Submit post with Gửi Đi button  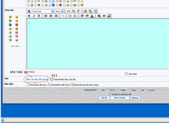click(x=104, y=98)
